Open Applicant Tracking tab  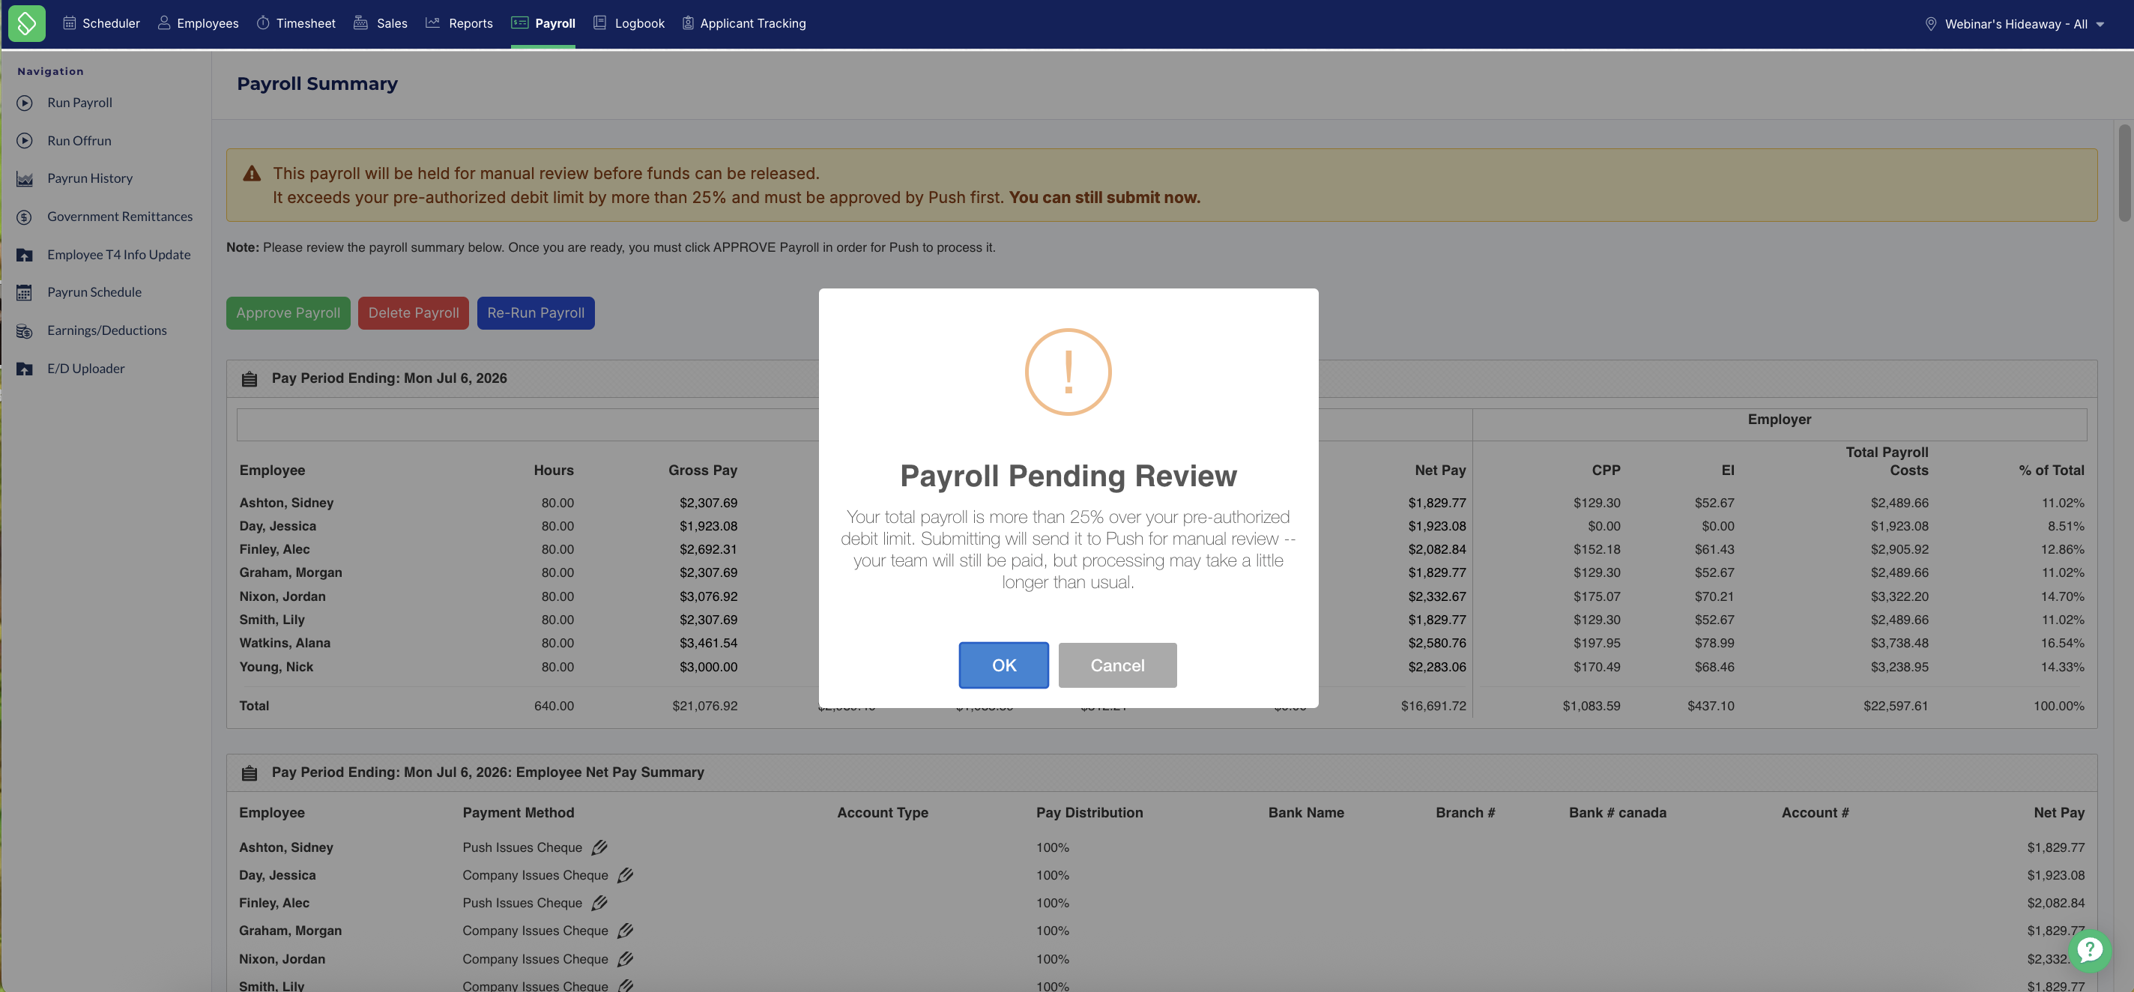744,23
